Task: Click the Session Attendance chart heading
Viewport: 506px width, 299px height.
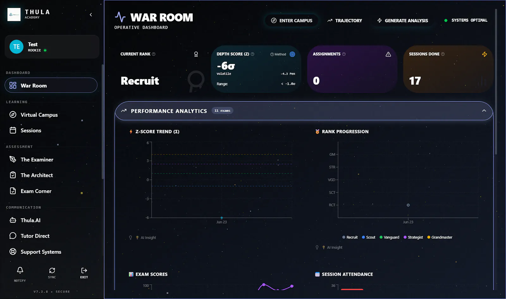Action: (x=344, y=274)
